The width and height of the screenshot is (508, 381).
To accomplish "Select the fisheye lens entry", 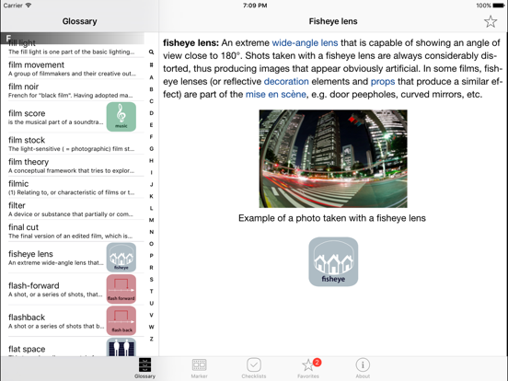I will tap(73, 258).
